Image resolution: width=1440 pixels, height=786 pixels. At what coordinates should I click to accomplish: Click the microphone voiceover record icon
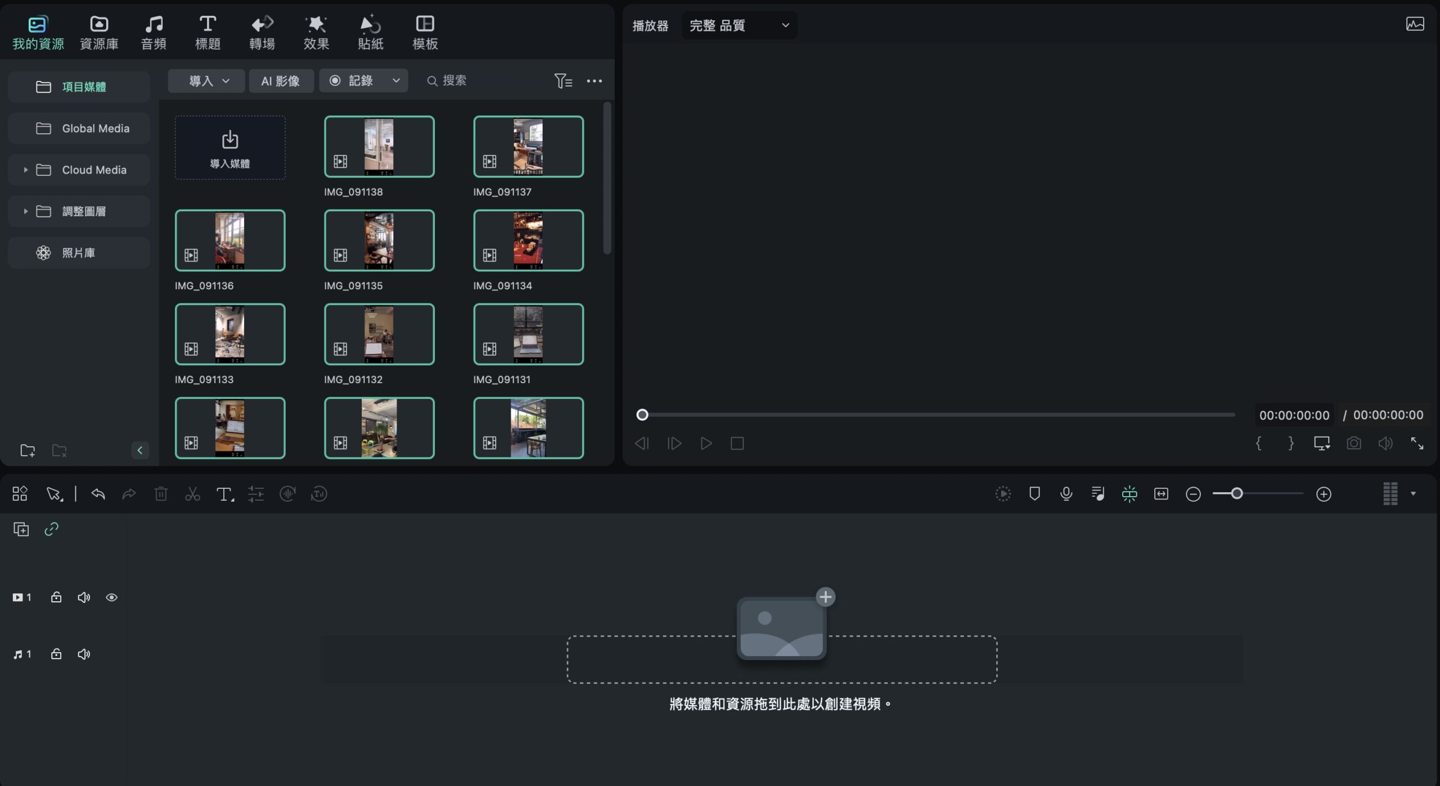point(1066,494)
